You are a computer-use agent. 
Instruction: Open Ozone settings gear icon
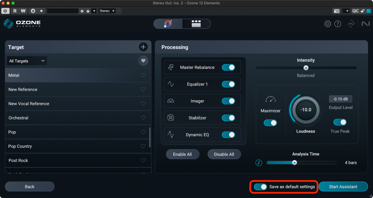click(x=327, y=24)
